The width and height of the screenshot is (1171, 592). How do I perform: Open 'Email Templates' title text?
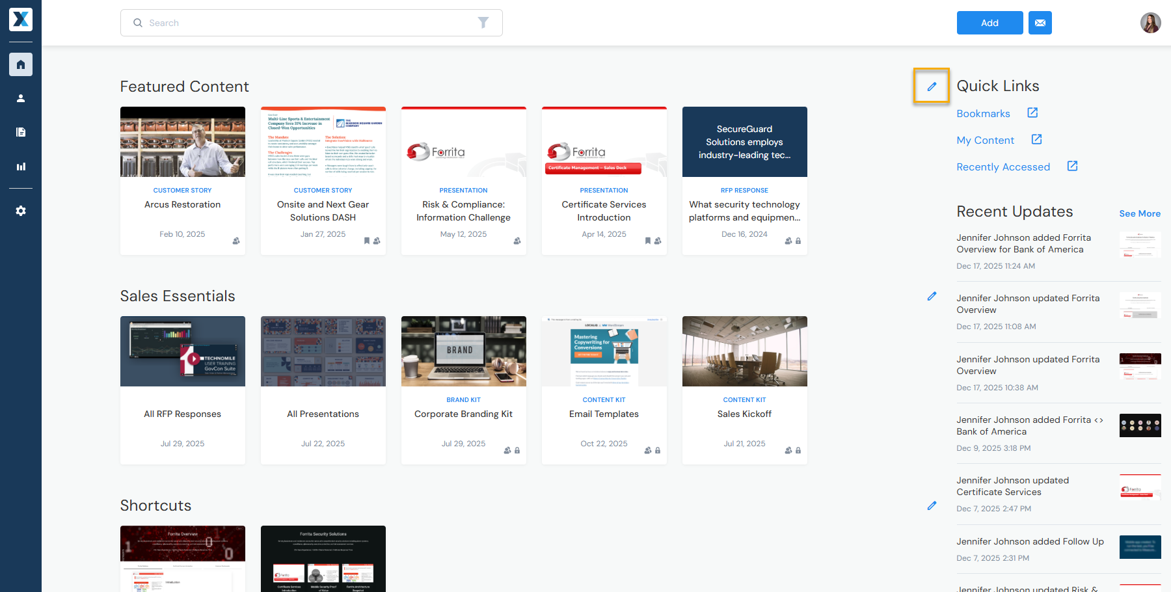[604, 414]
